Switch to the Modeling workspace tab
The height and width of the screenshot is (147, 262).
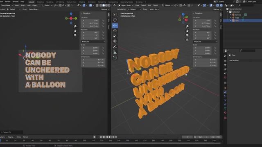40,2
